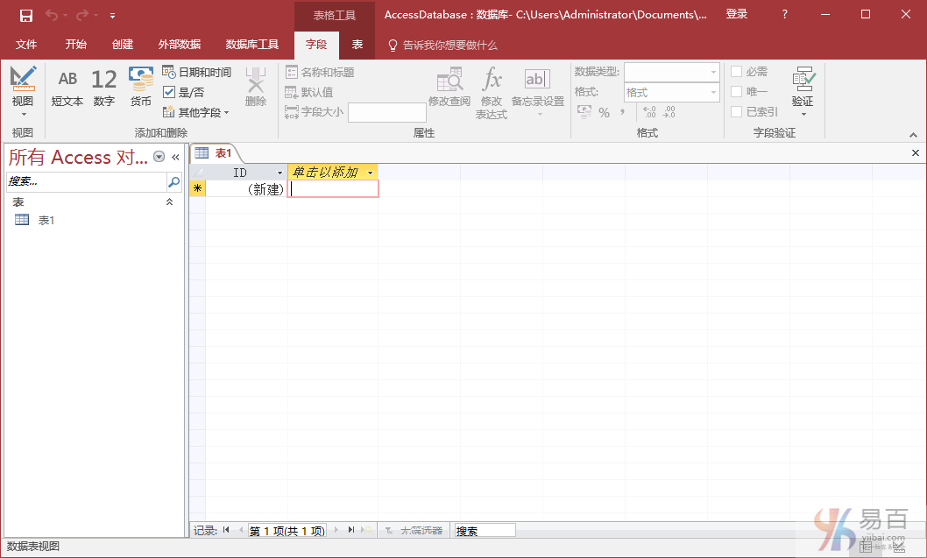Switch to the Create (创建) ribbon tab
927x558 pixels.
[x=123, y=45]
